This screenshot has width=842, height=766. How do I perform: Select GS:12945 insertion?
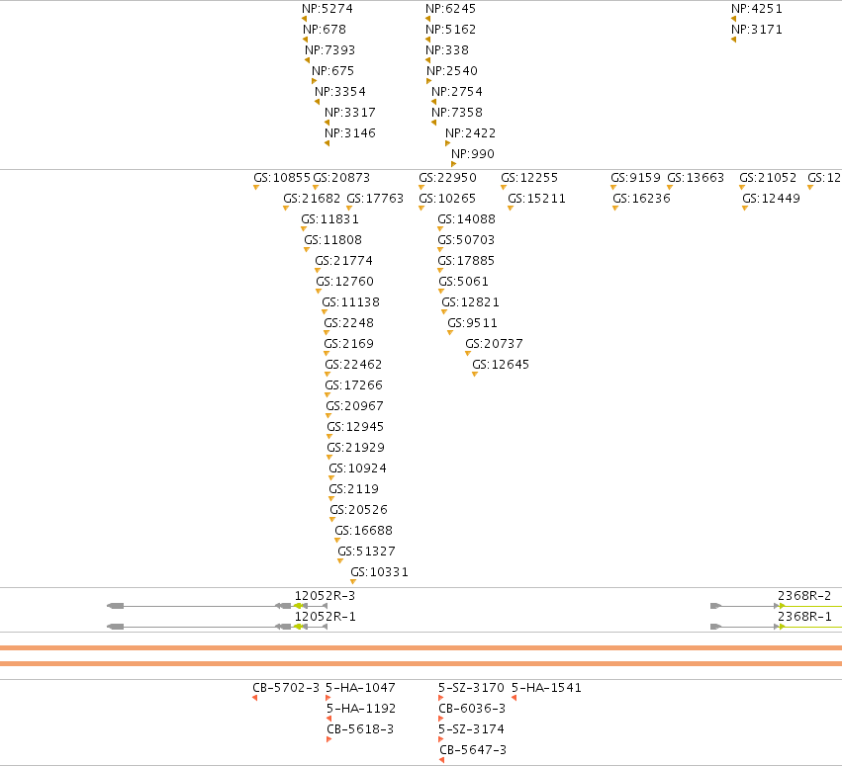click(355, 427)
